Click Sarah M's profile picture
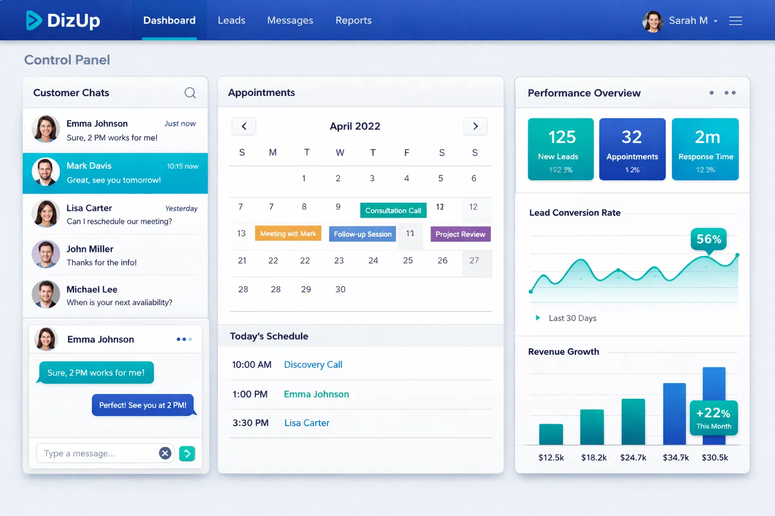775x516 pixels. tap(652, 21)
